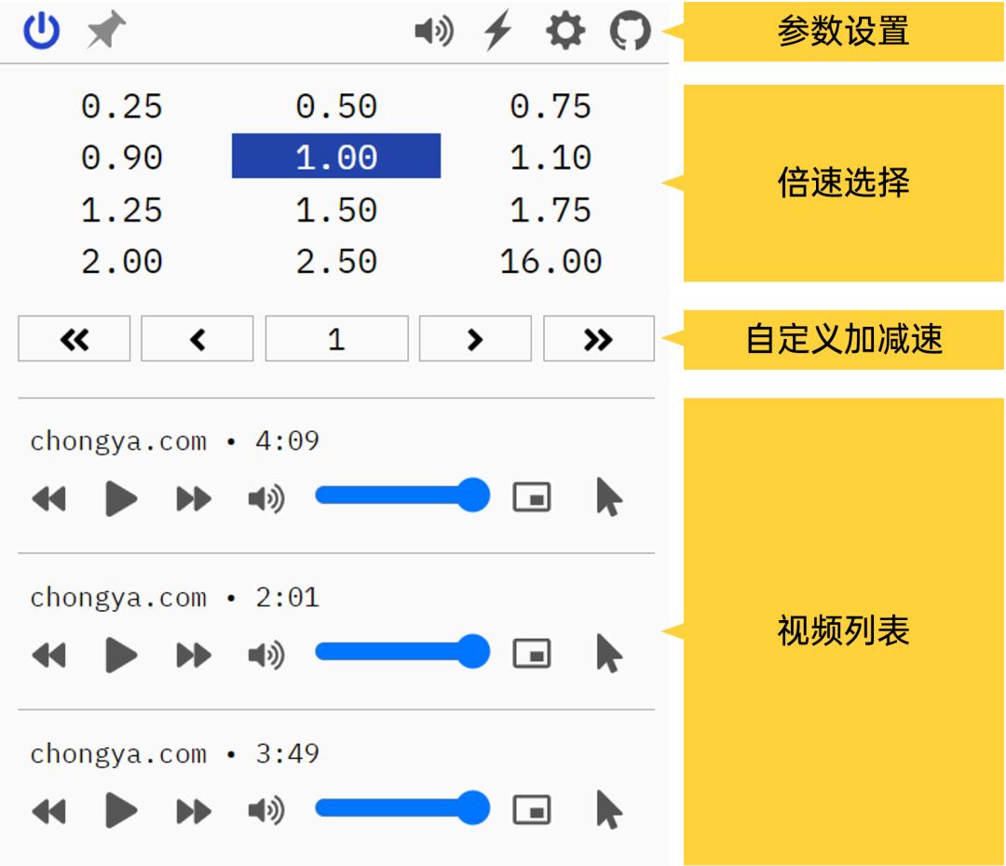Toggle the 0.75 speed option
1006x866 pixels.
[x=551, y=106]
